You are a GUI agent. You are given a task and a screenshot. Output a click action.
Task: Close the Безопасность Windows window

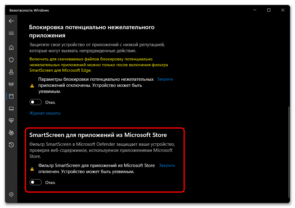[283, 10]
